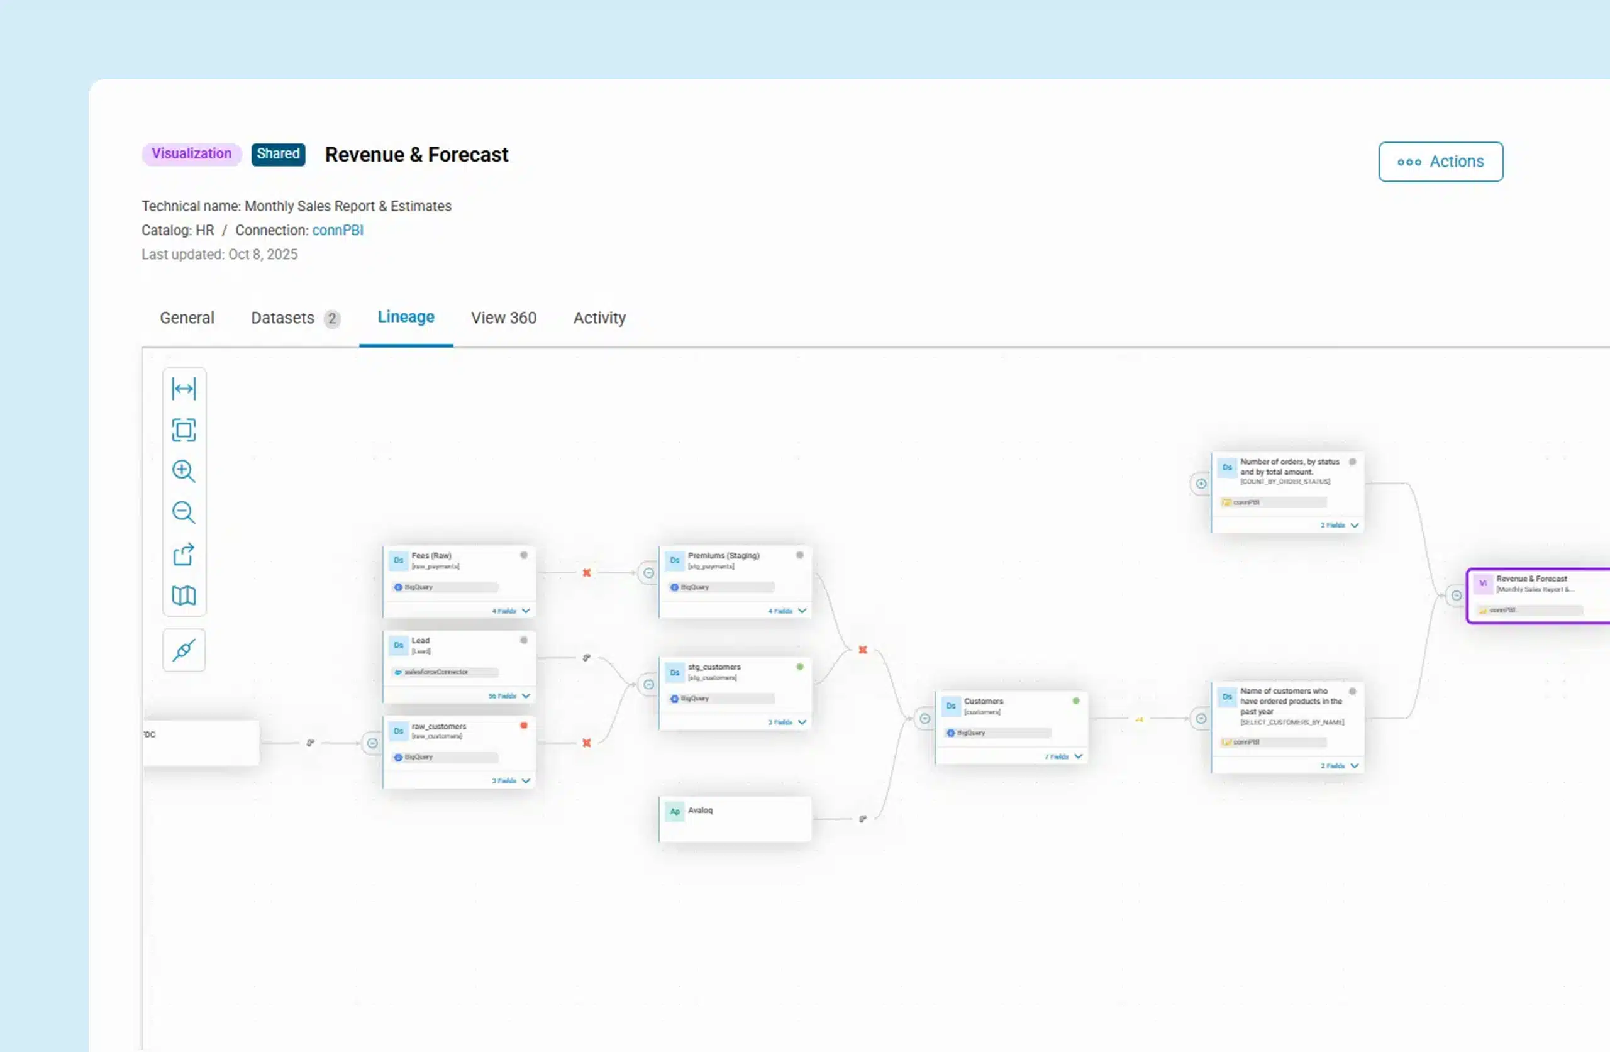
Task: Open the lineage map legend
Action: pyautogui.click(x=184, y=595)
